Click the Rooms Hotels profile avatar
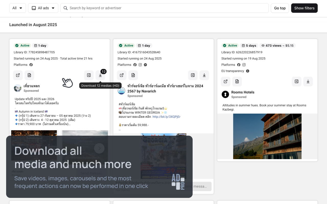327x204 pixels. tap(225, 94)
